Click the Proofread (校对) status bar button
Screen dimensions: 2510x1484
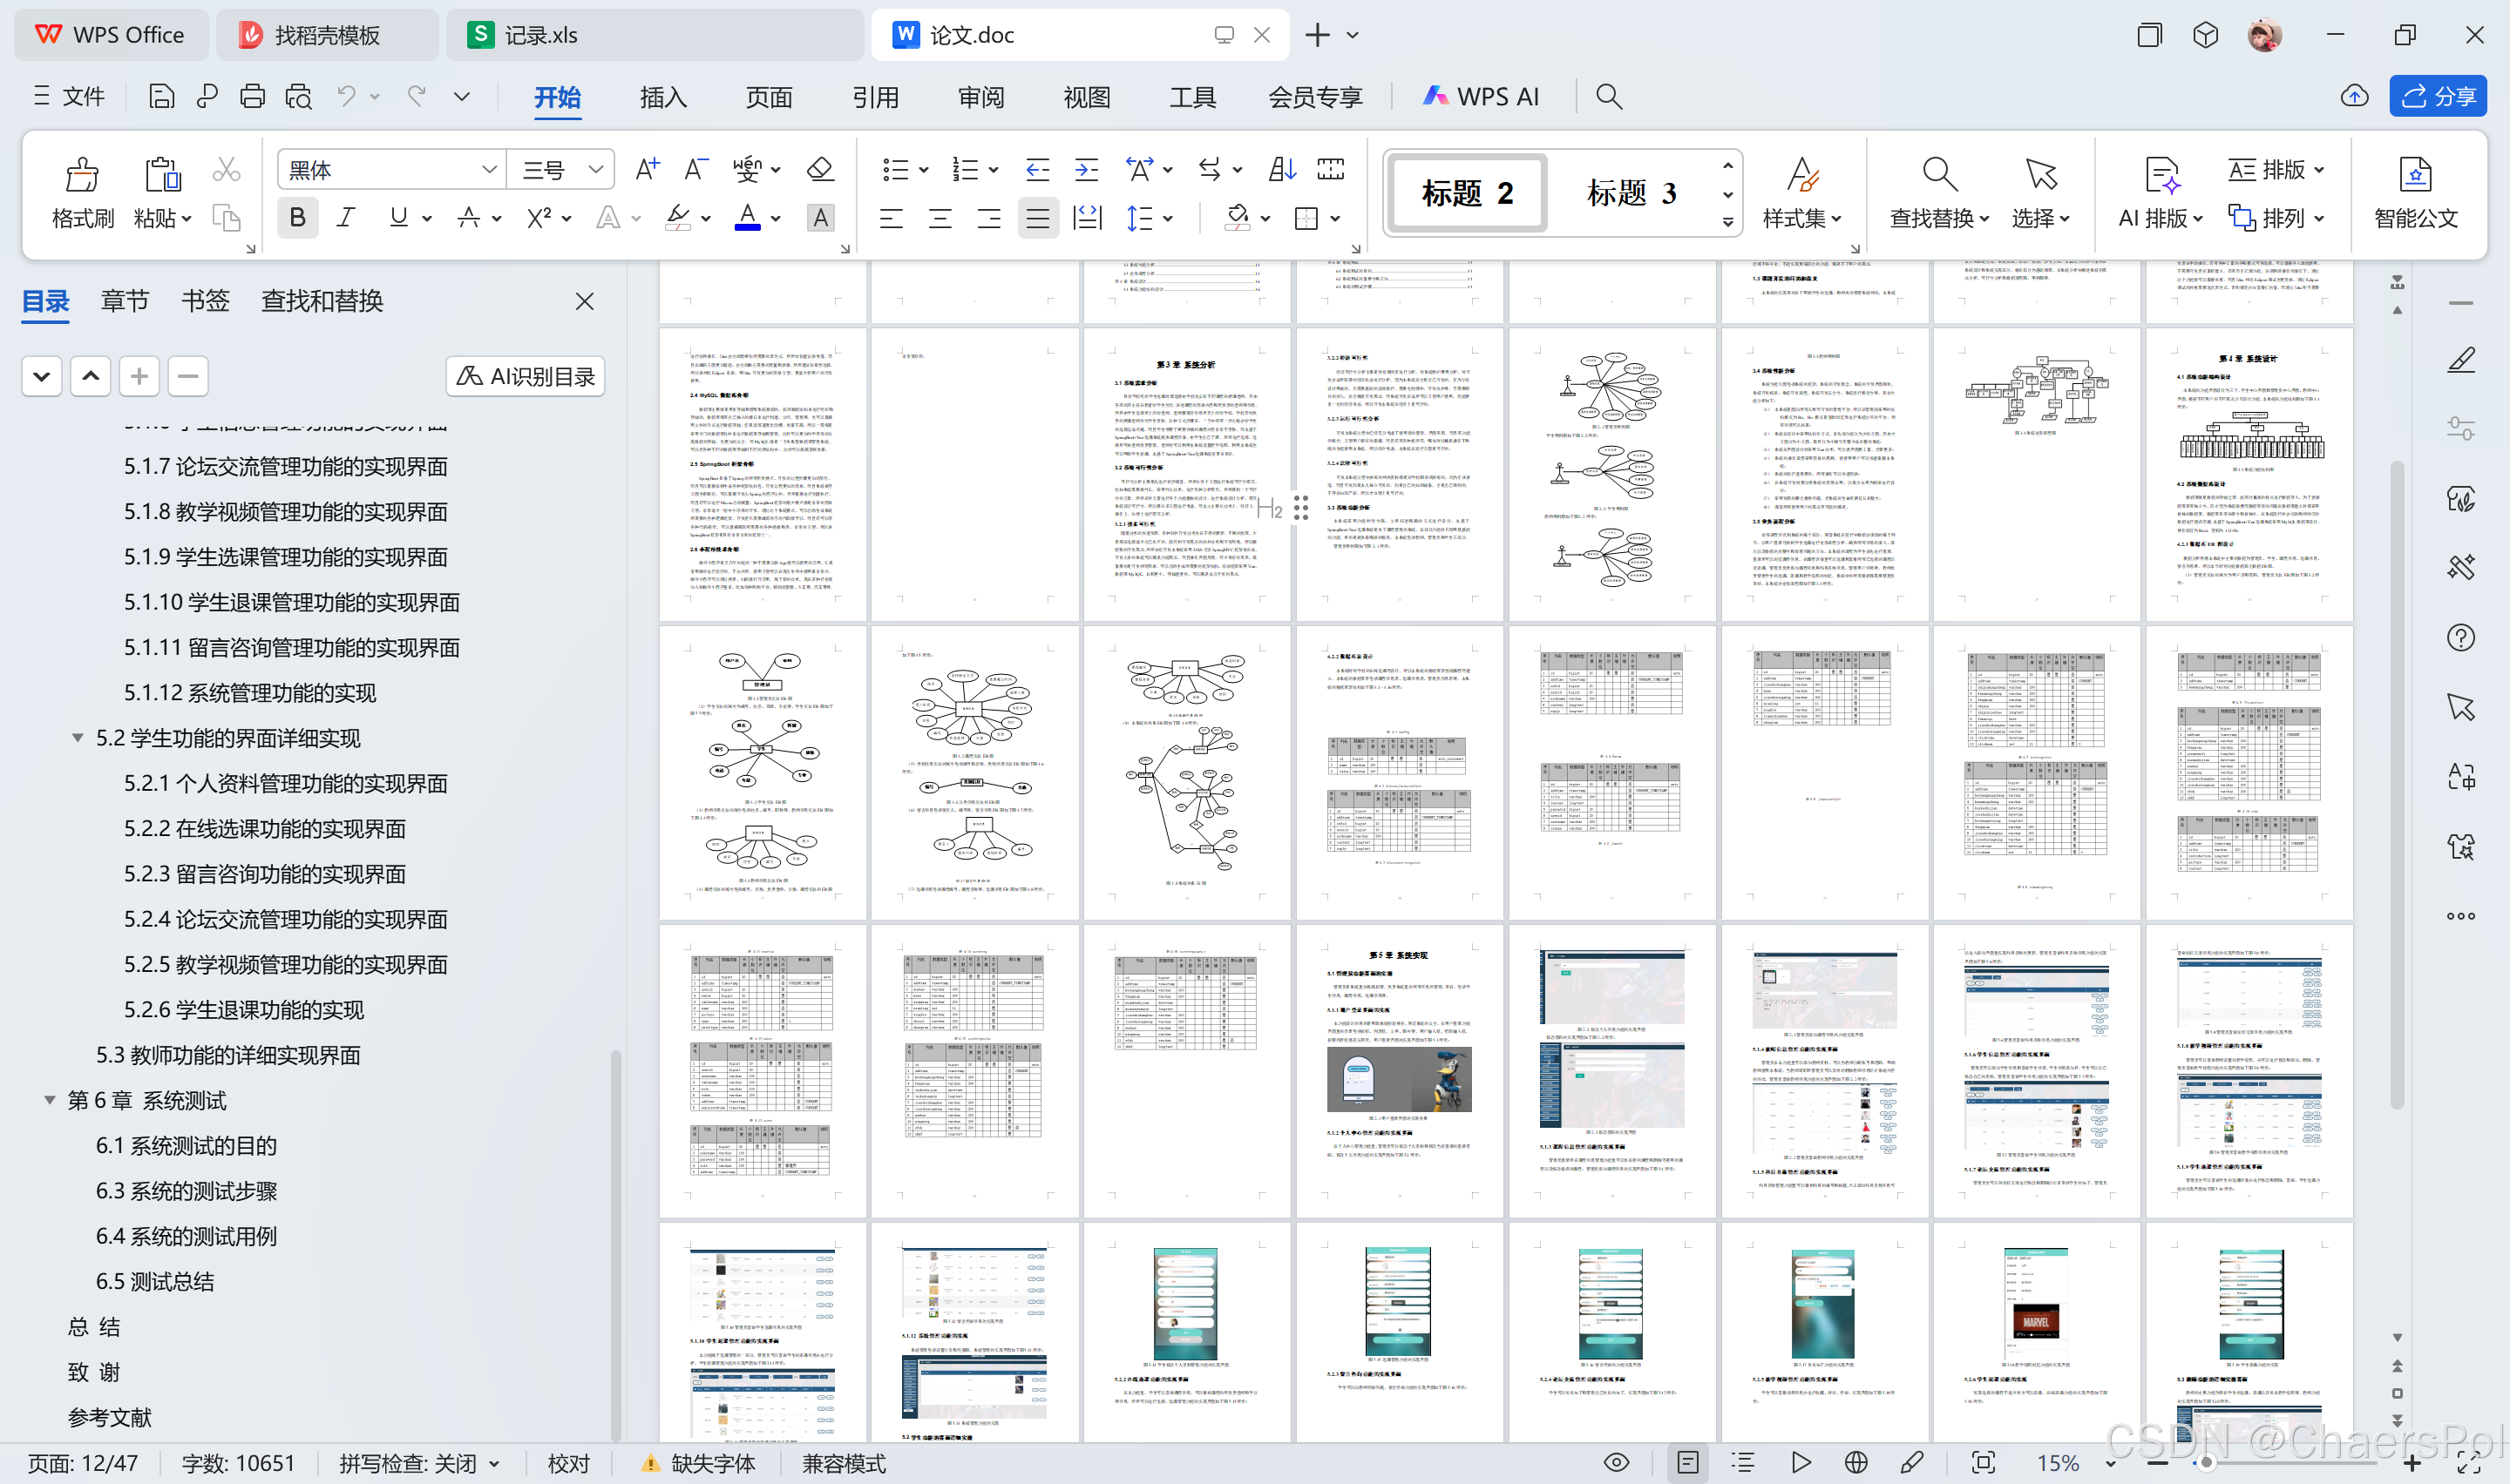569,1463
